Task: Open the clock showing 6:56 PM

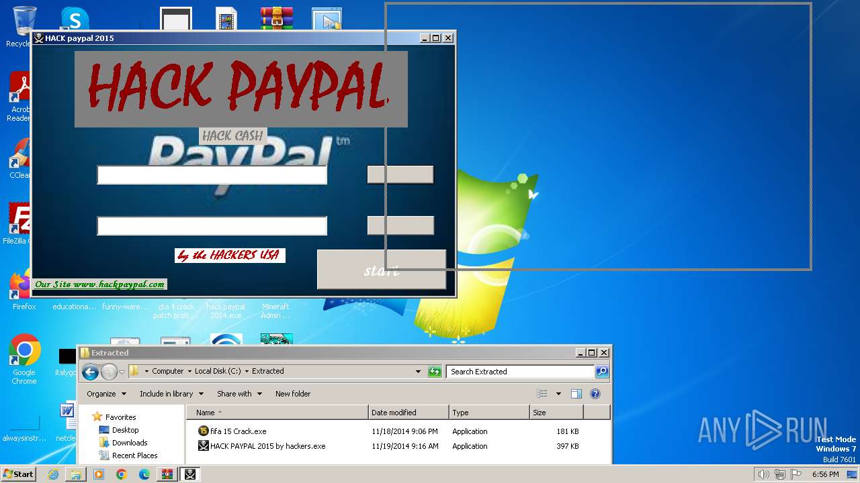Action: [x=825, y=474]
